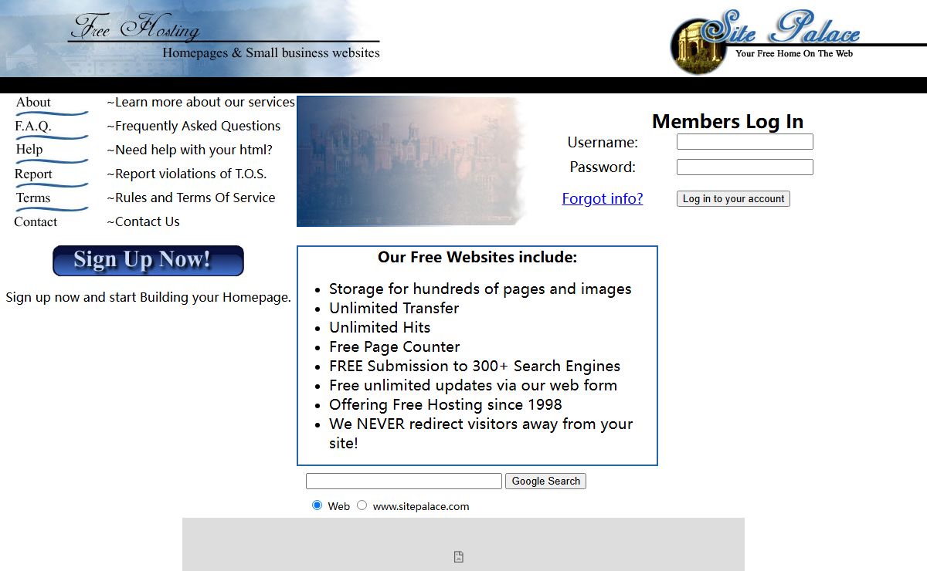Open the About navigation link
This screenshot has width=927, height=571.
(52, 104)
